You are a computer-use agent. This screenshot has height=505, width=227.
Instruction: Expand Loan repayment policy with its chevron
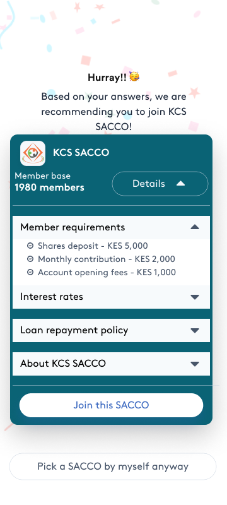195,330
